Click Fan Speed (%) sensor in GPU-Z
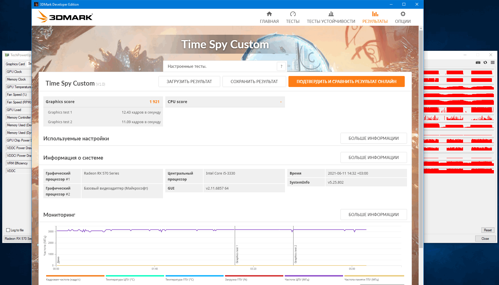 point(19,95)
